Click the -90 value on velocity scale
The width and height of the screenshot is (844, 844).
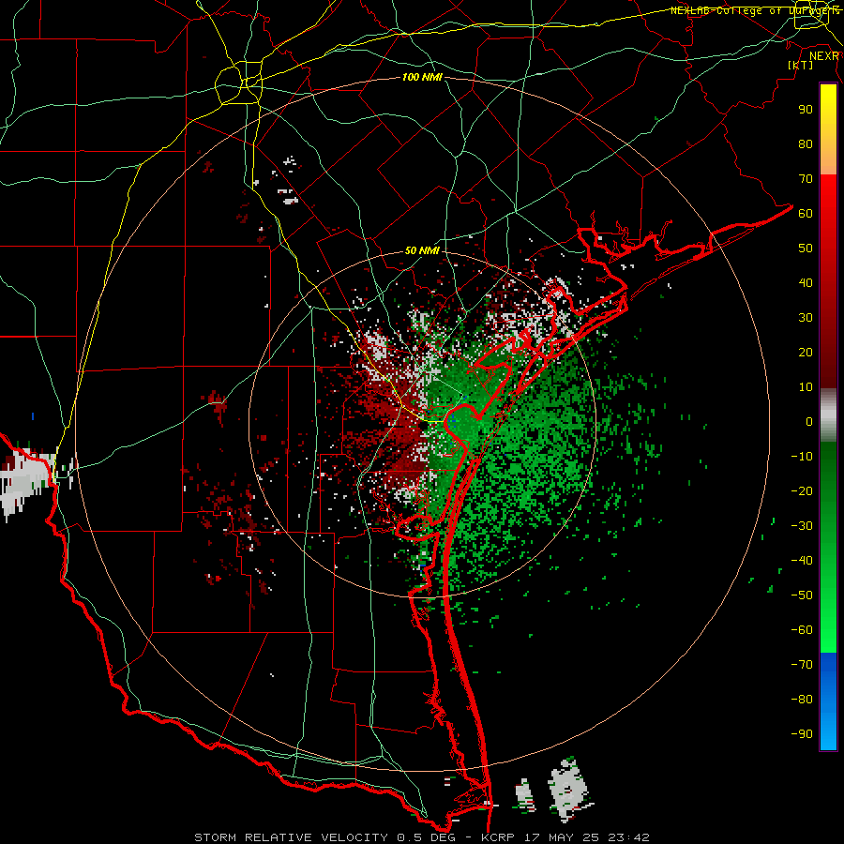[x=802, y=734]
